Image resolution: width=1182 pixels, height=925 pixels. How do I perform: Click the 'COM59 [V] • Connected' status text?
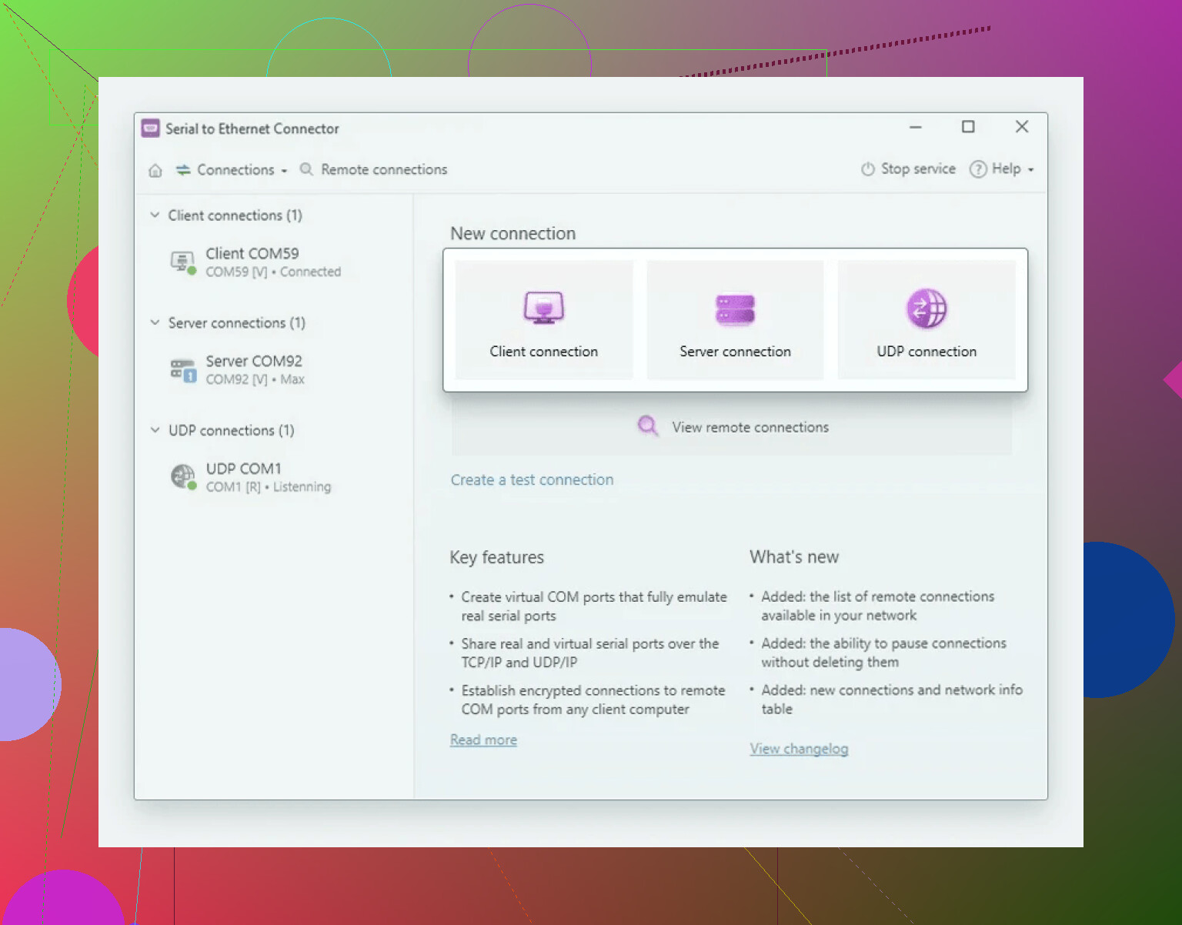pyautogui.click(x=273, y=272)
